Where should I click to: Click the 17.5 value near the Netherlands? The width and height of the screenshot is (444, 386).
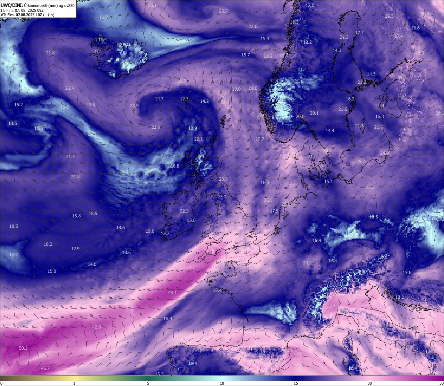pos(274,211)
